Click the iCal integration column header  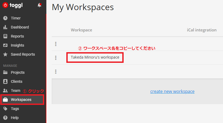tap(202, 30)
